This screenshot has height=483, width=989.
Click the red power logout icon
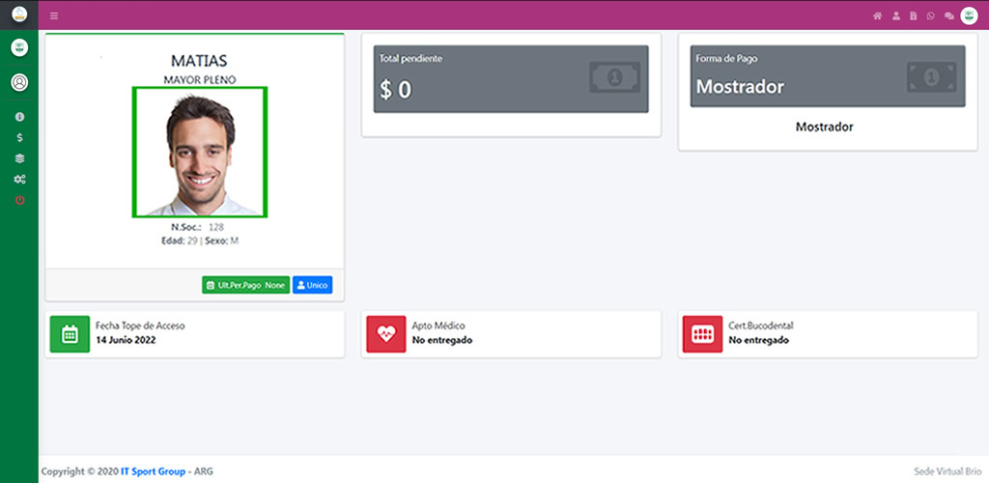tap(19, 201)
